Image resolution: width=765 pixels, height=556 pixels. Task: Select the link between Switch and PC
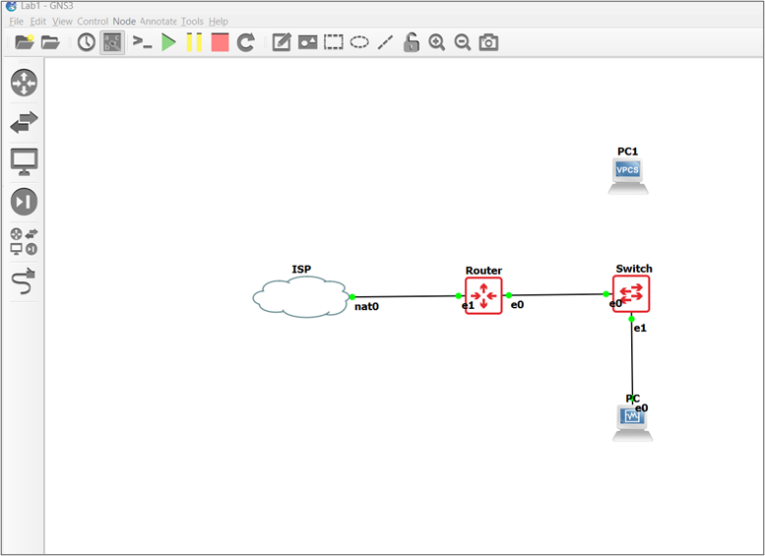tap(632, 359)
